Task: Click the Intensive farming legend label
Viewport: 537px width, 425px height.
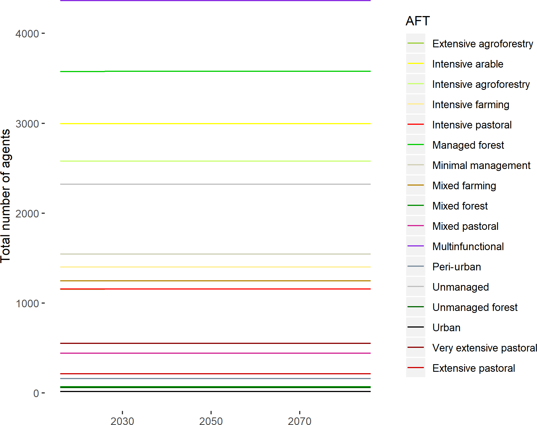Action: point(471,105)
